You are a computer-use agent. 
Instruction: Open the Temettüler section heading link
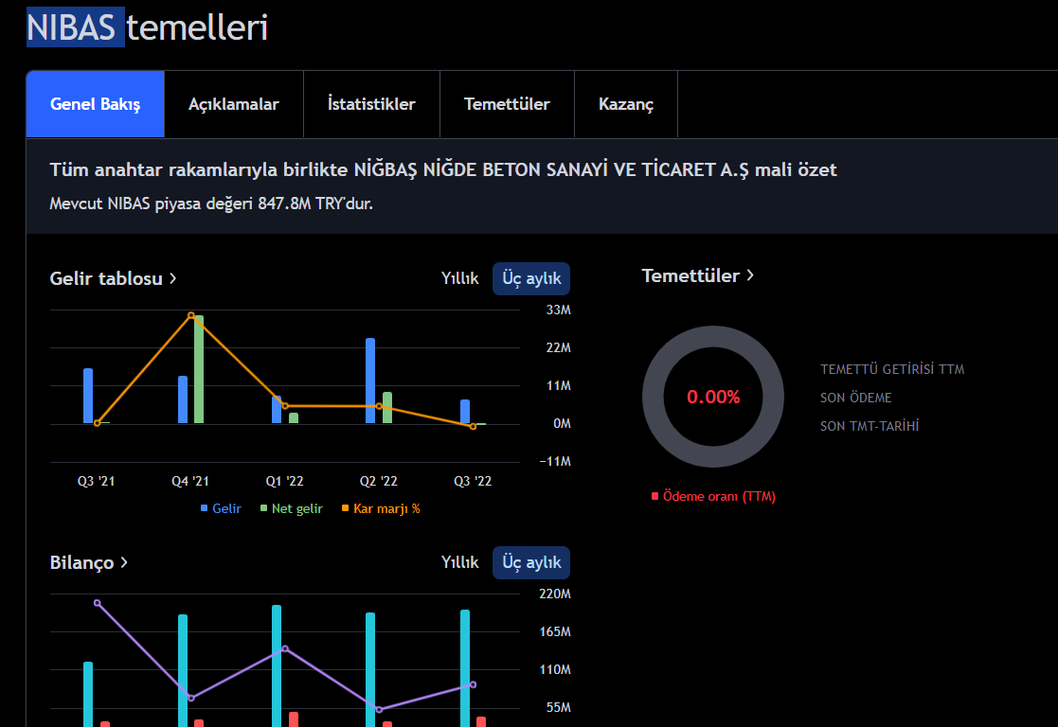click(x=698, y=275)
